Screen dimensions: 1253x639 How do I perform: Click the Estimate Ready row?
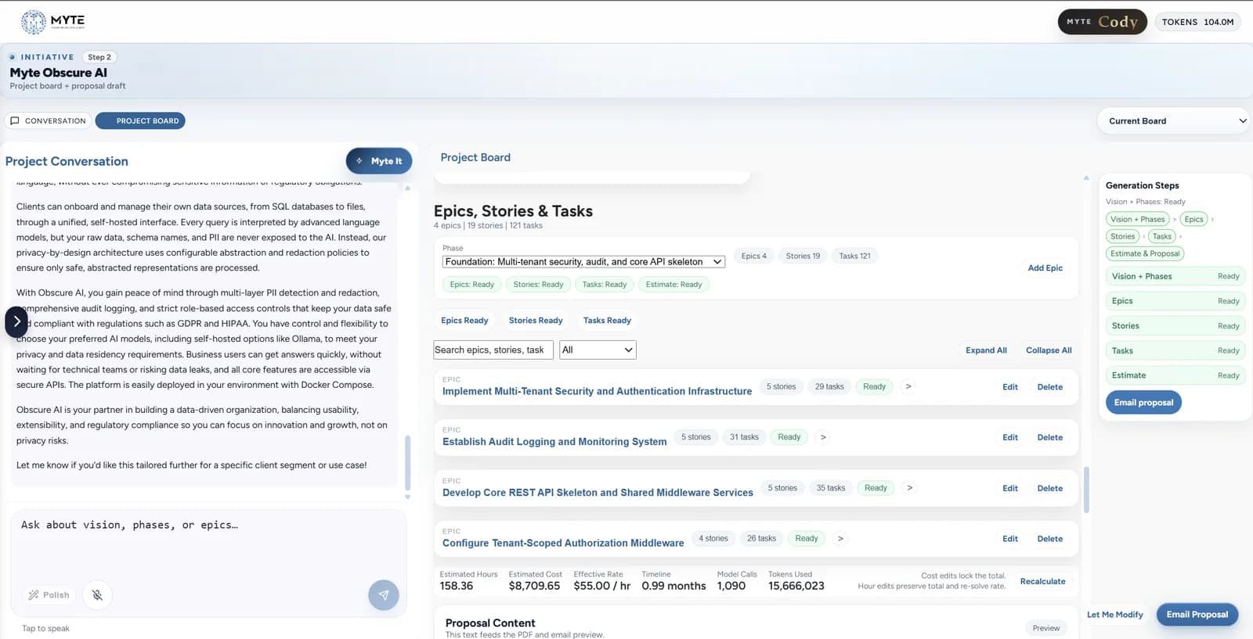pyautogui.click(x=1175, y=375)
